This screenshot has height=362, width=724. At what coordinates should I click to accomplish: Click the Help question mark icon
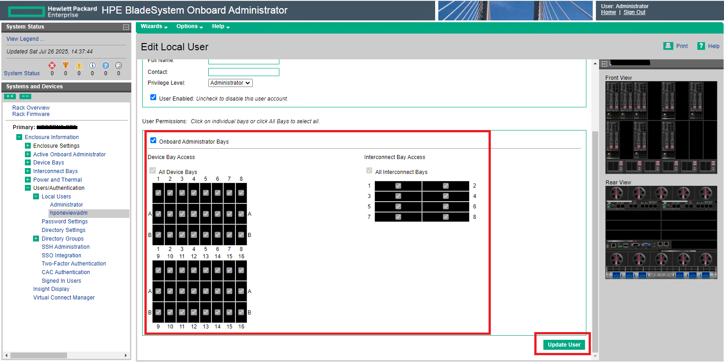pos(701,46)
